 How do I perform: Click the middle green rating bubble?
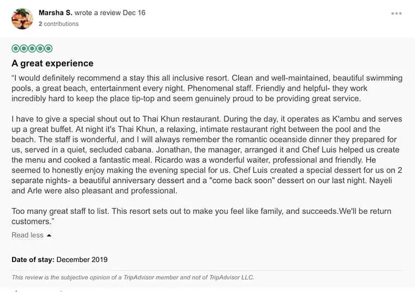click(32, 49)
